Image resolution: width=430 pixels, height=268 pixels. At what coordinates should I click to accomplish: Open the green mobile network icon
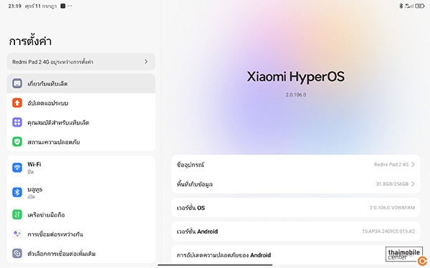click(x=17, y=214)
